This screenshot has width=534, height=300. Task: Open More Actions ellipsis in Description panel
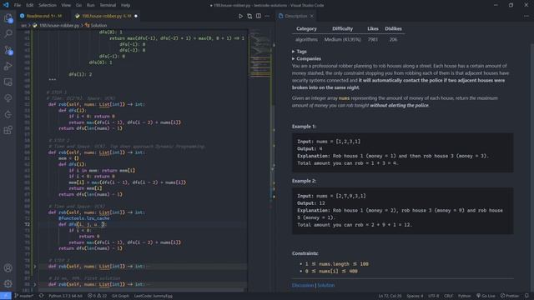point(526,16)
